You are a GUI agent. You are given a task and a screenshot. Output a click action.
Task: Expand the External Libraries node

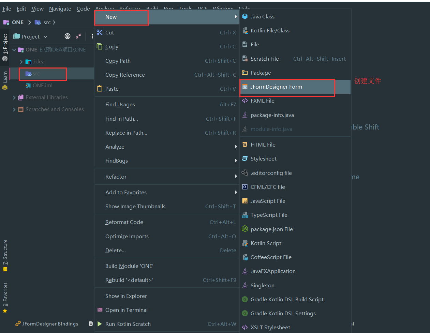pyautogui.click(x=14, y=97)
